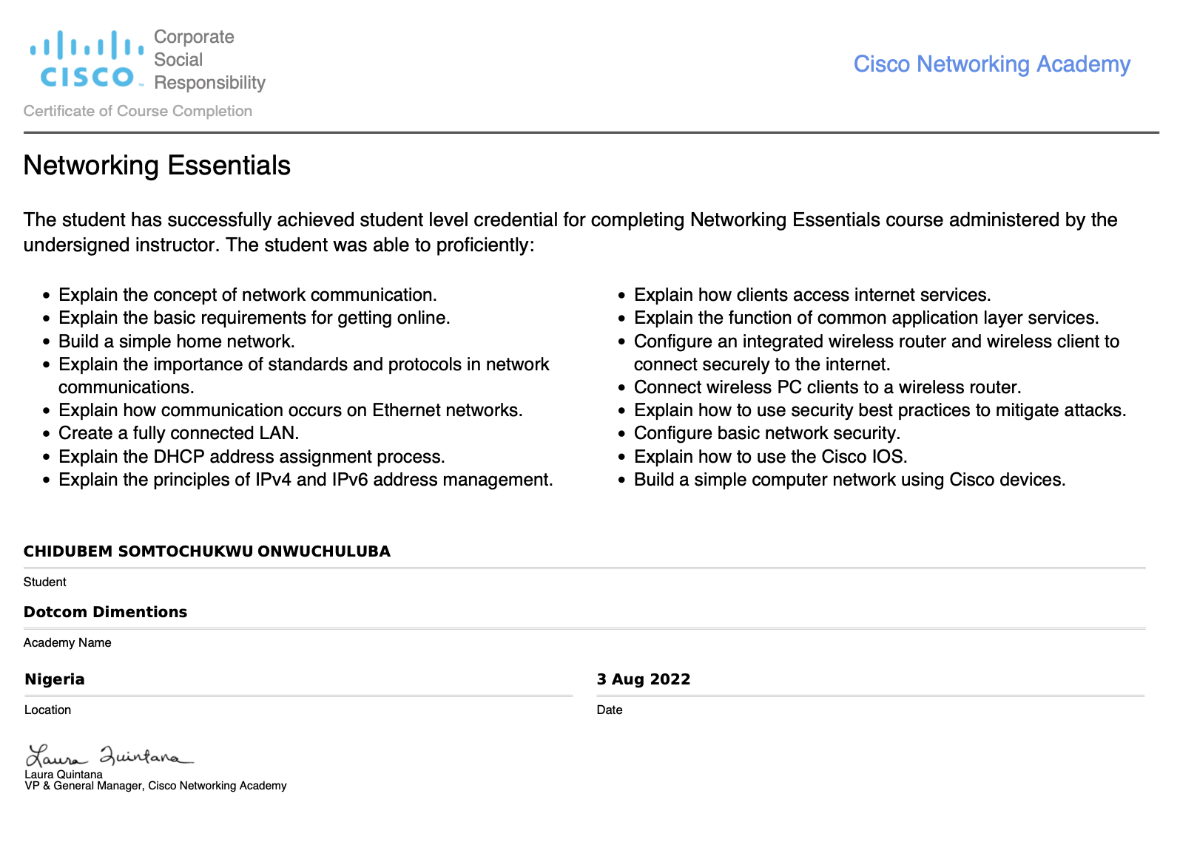Click the 'Student' field label
The width and height of the screenshot is (1197, 853).
45,582
